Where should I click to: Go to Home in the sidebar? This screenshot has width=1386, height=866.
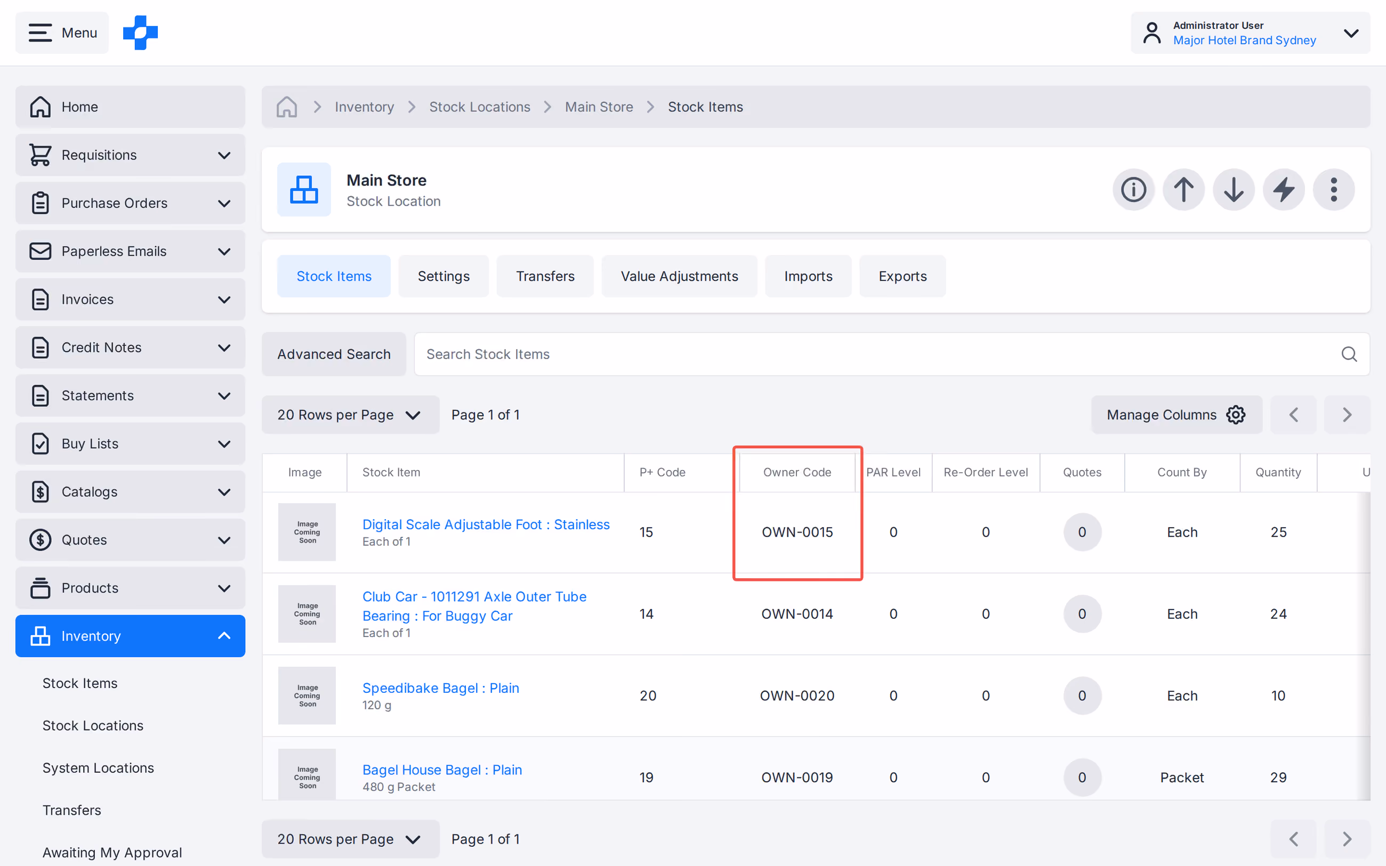[130, 107]
